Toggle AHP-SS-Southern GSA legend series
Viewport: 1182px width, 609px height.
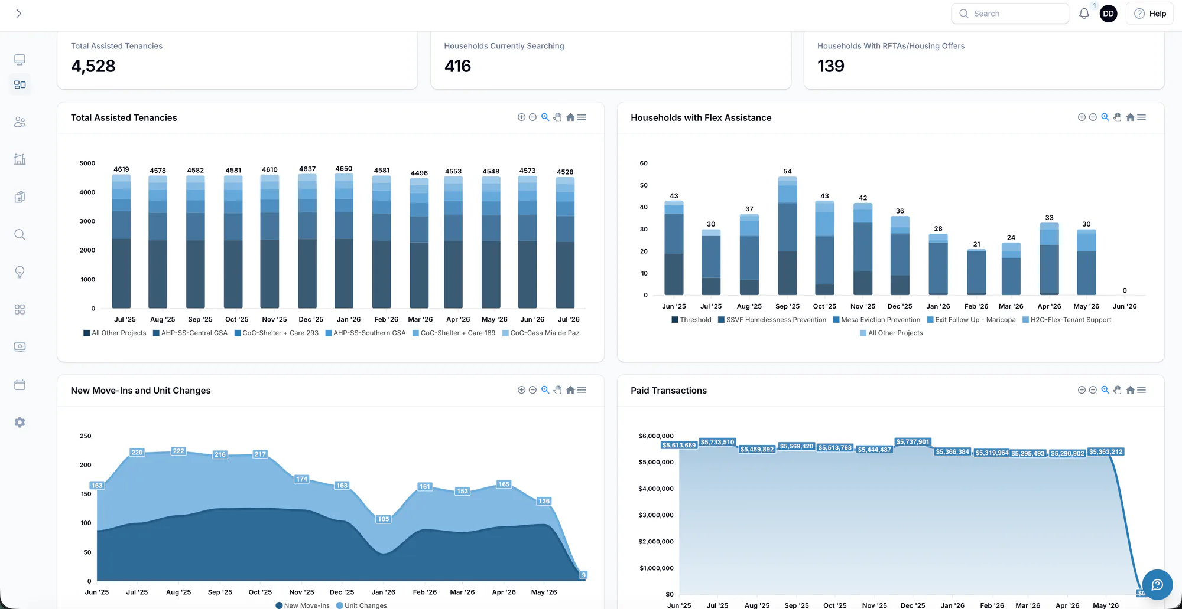coord(366,333)
